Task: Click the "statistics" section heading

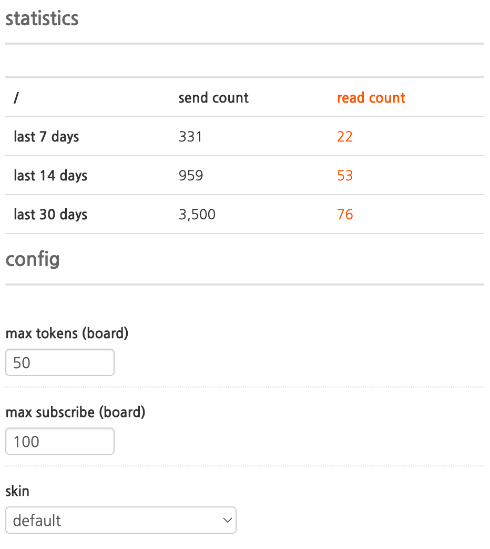Action: 42,18
